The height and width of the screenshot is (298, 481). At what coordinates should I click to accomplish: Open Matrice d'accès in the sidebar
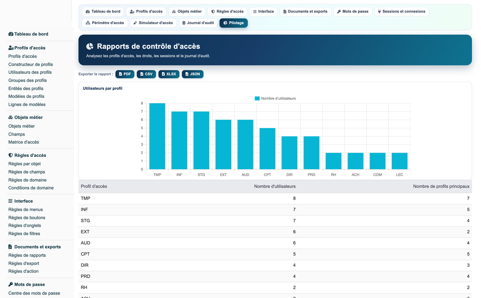pyautogui.click(x=24, y=142)
